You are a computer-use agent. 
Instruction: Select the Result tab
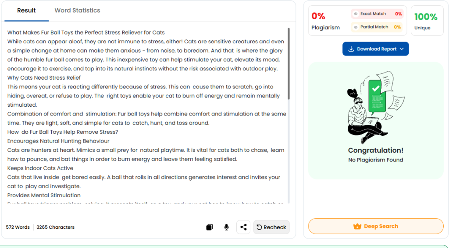tap(26, 10)
